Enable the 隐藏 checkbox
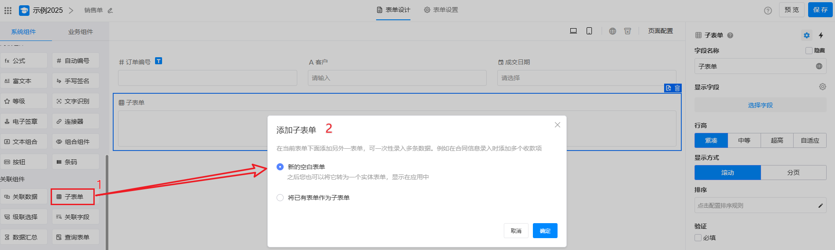Image resolution: width=835 pixels, height=250 pixels. coord(809,51)
